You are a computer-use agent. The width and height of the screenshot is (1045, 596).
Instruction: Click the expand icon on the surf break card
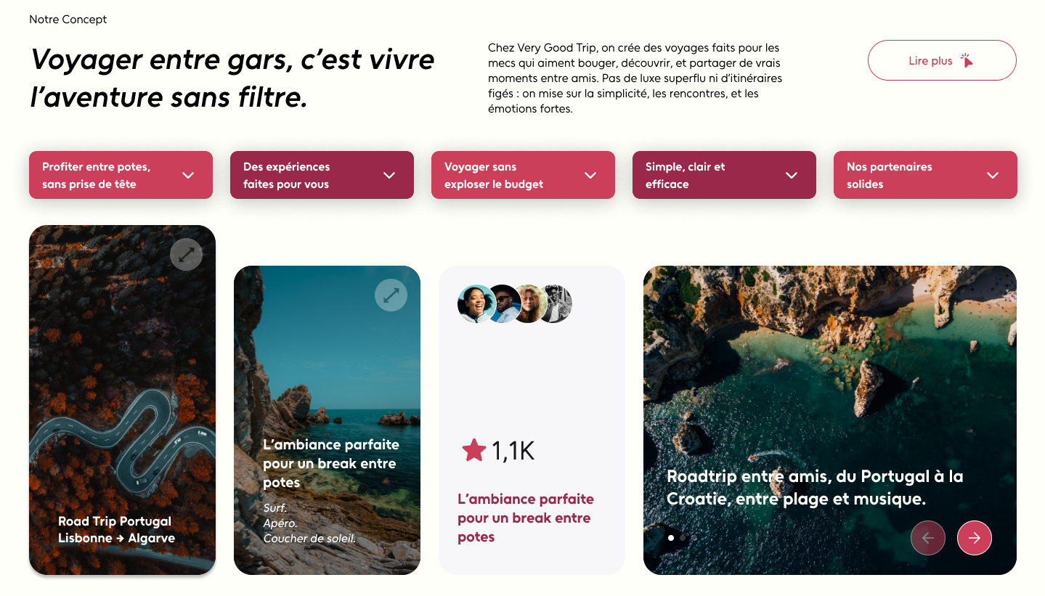click(391, 295)
